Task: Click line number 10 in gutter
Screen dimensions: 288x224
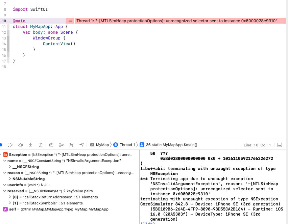Action: click(x=4, y=21)
